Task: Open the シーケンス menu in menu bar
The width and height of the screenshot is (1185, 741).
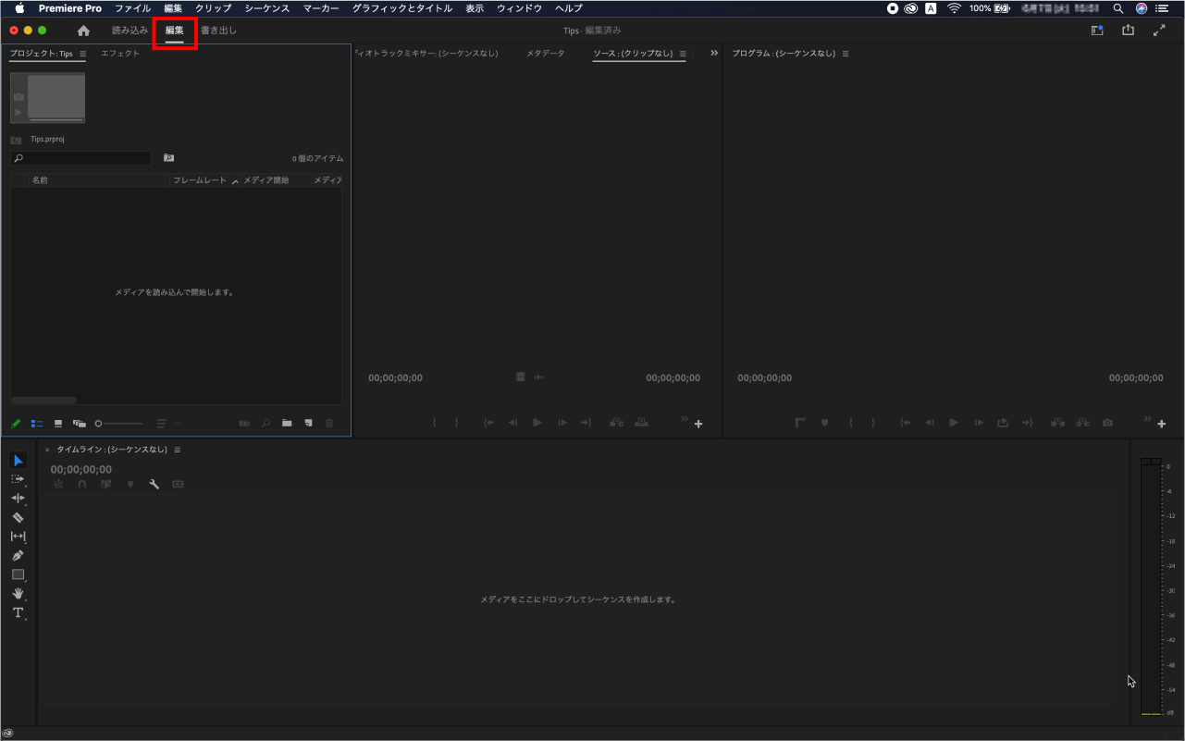Action: 266,8
